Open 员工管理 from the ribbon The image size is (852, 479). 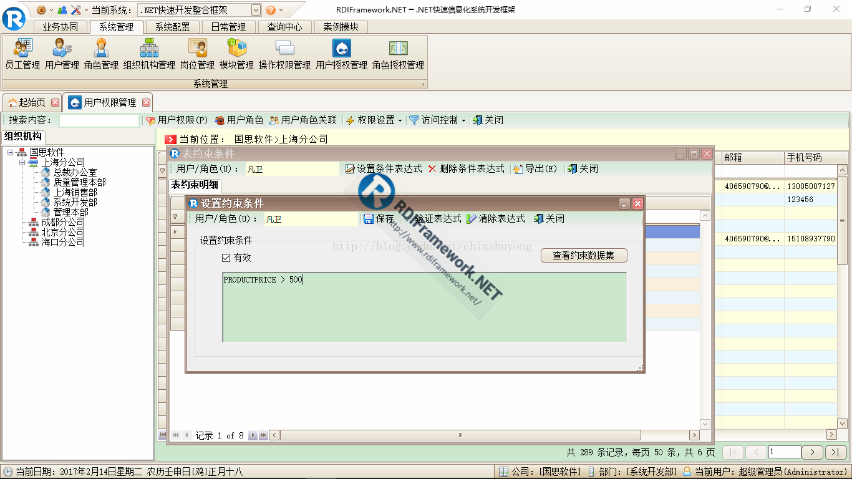click(22, 54)
